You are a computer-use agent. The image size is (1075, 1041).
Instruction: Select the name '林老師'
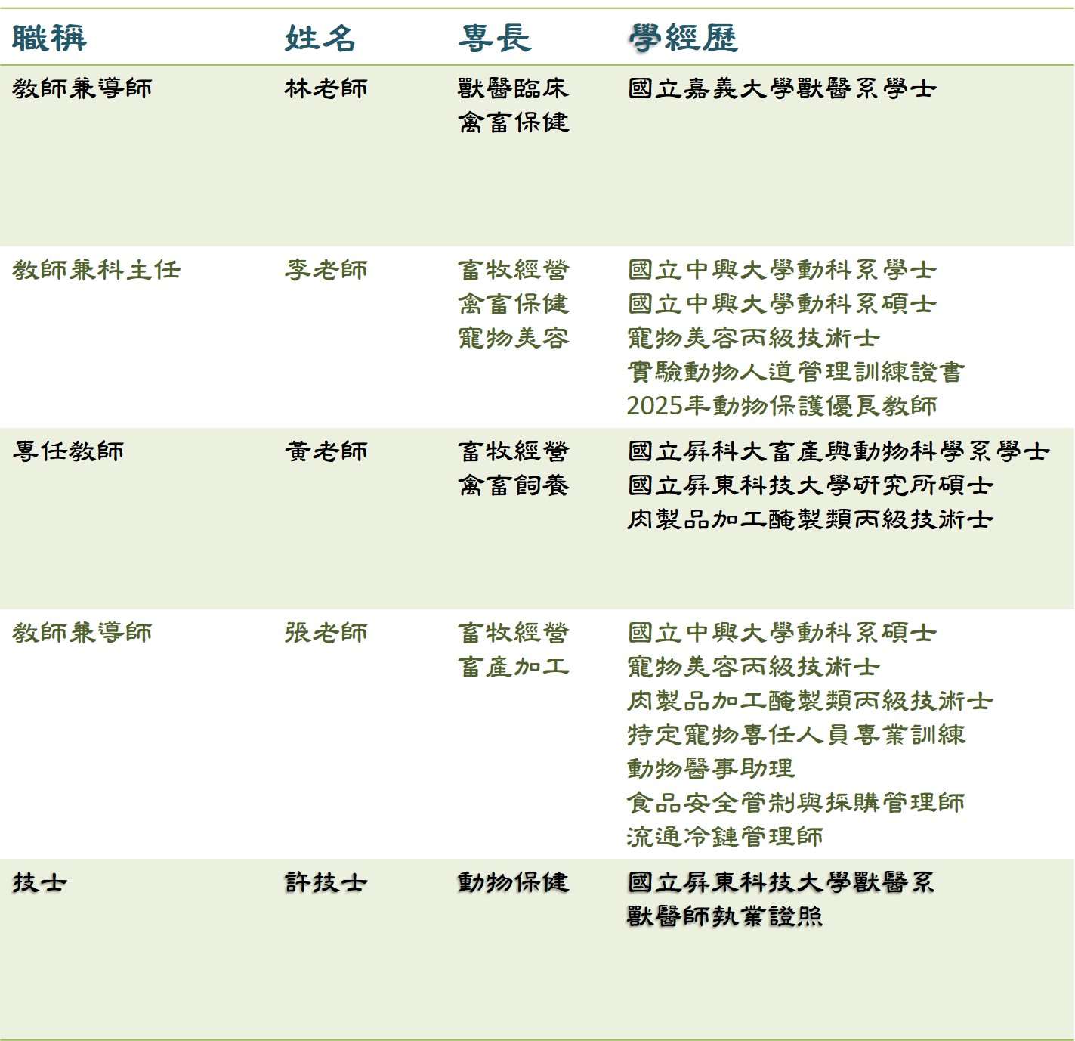[326, 88]
